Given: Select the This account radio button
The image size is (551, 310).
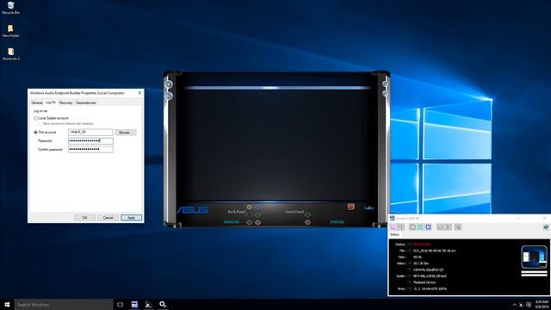Looking at the screenshot, I should tap(35, 133).
